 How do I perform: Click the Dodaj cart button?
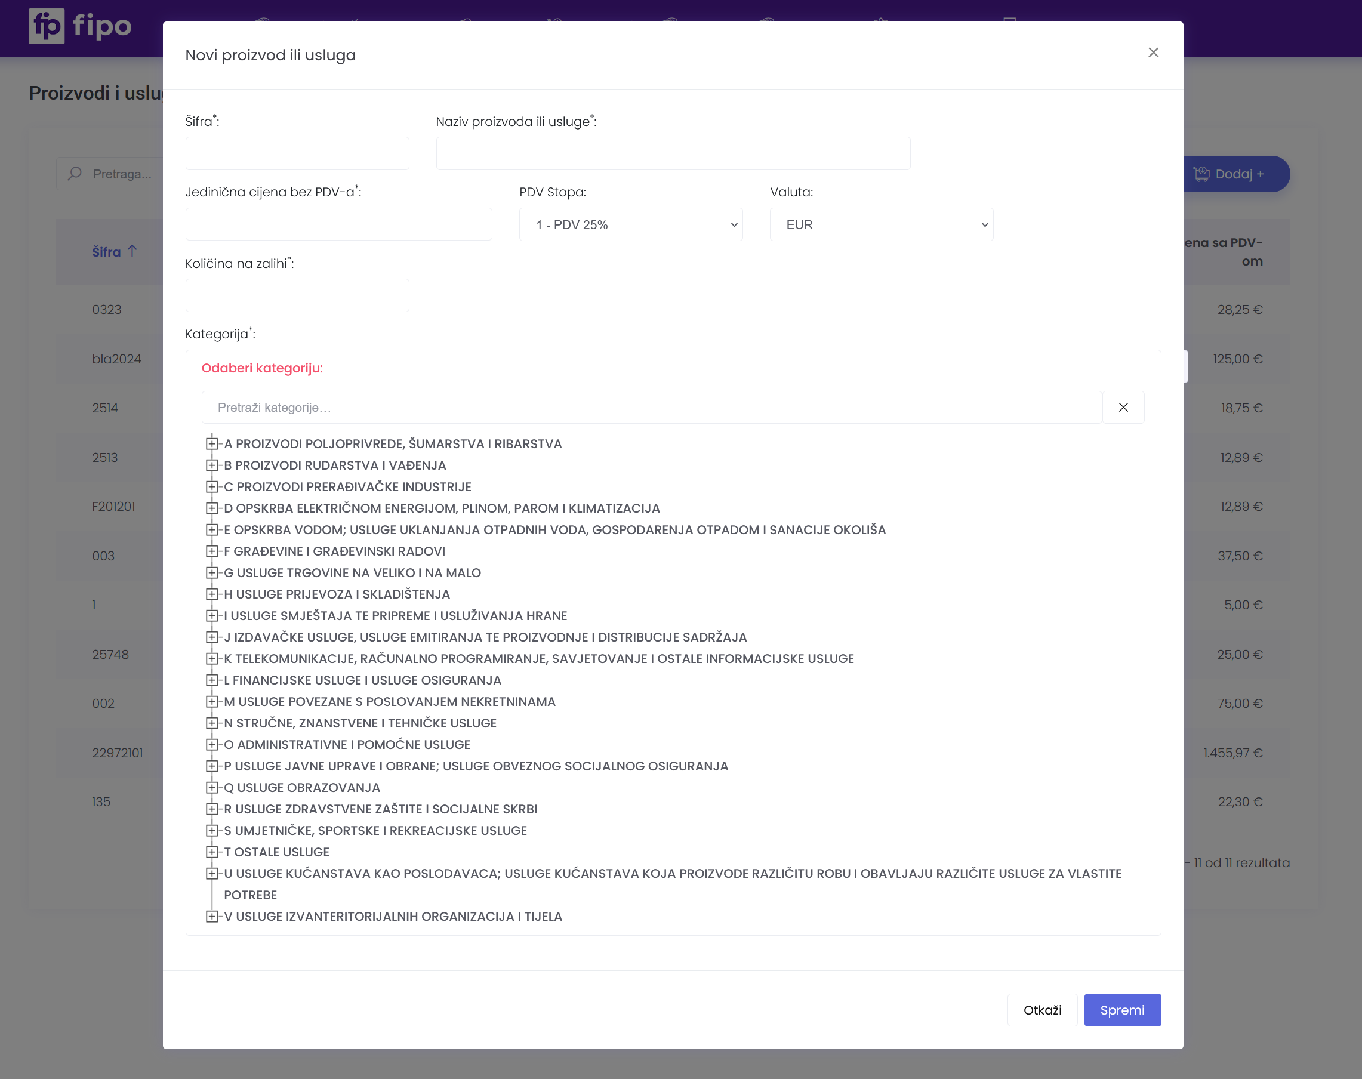tap(1234, 174)
